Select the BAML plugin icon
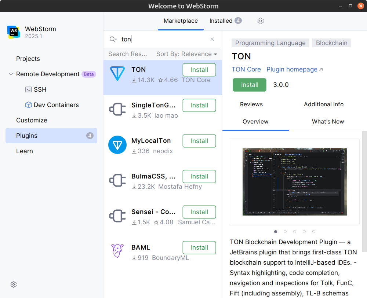 [117, 251]
